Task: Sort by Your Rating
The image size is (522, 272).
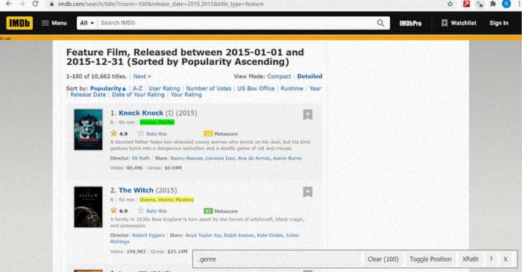Action: 186,95
